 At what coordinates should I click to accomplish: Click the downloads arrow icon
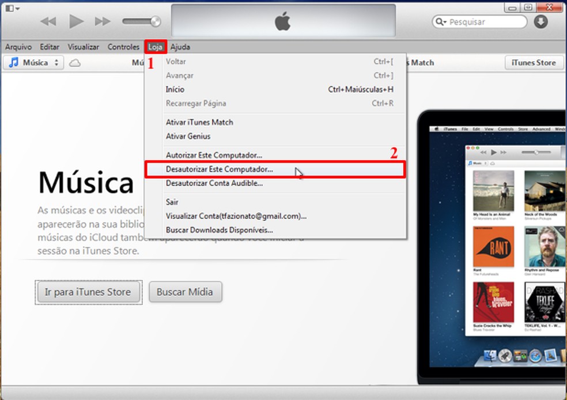540,22
